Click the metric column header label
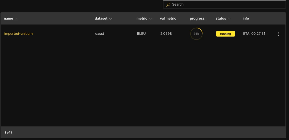Viewport: 289px width, 140px height. click(x=142, y=19)
